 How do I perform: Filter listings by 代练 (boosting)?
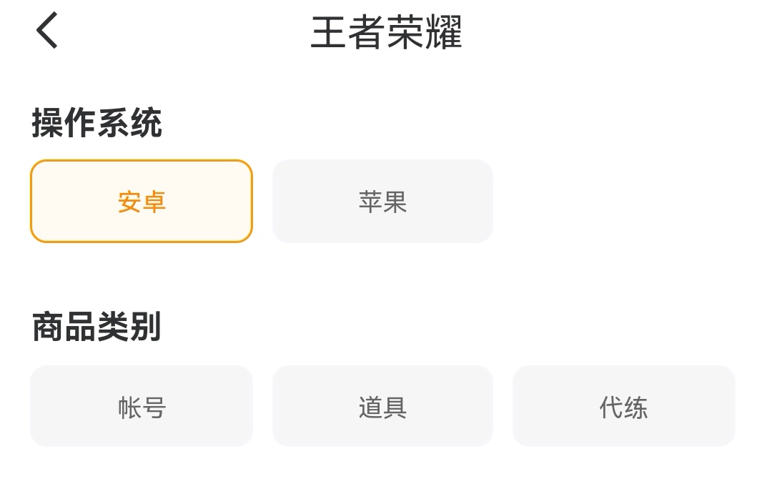[623, 407]
